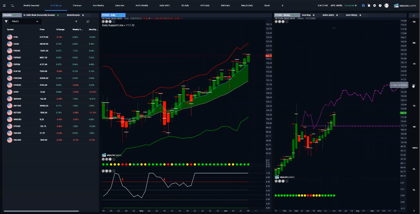The height and width of the screenshot is (214, 420).
Task: Open the search magnifier icon
Action: [12, 5]
